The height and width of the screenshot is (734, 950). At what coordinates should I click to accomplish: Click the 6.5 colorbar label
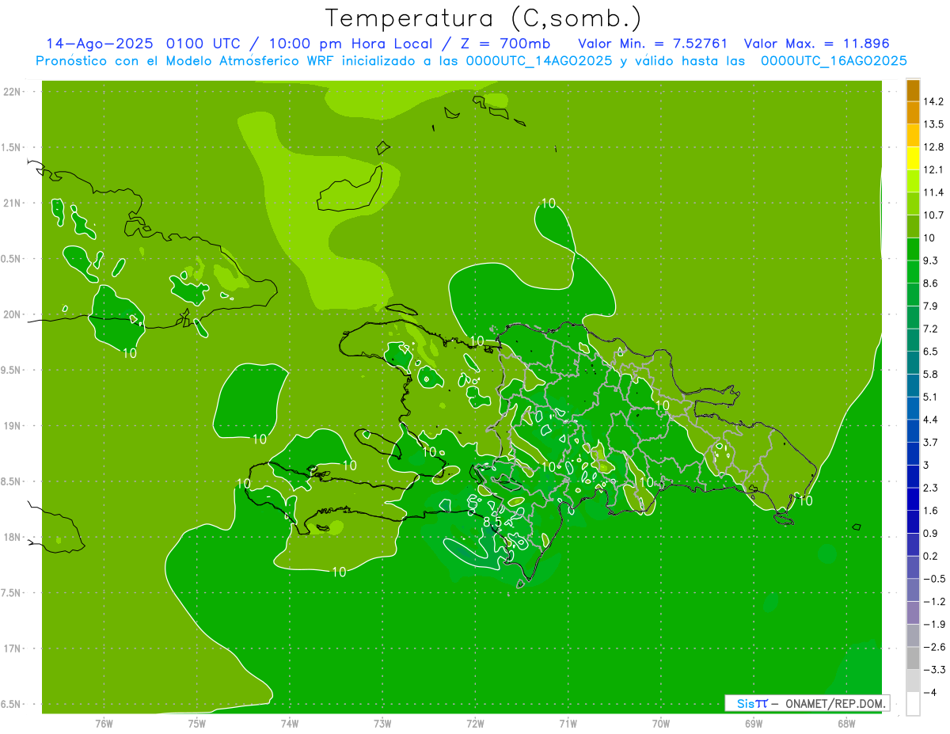tap(931, 352)
